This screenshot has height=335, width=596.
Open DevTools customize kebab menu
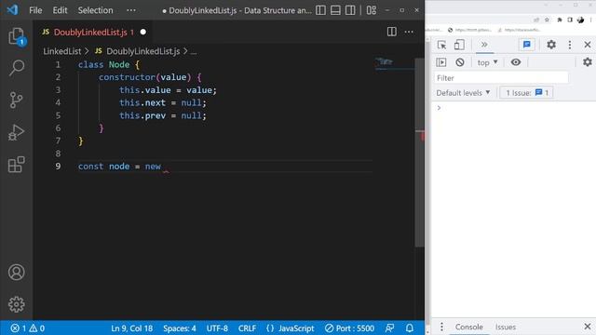tap(569, 45)
